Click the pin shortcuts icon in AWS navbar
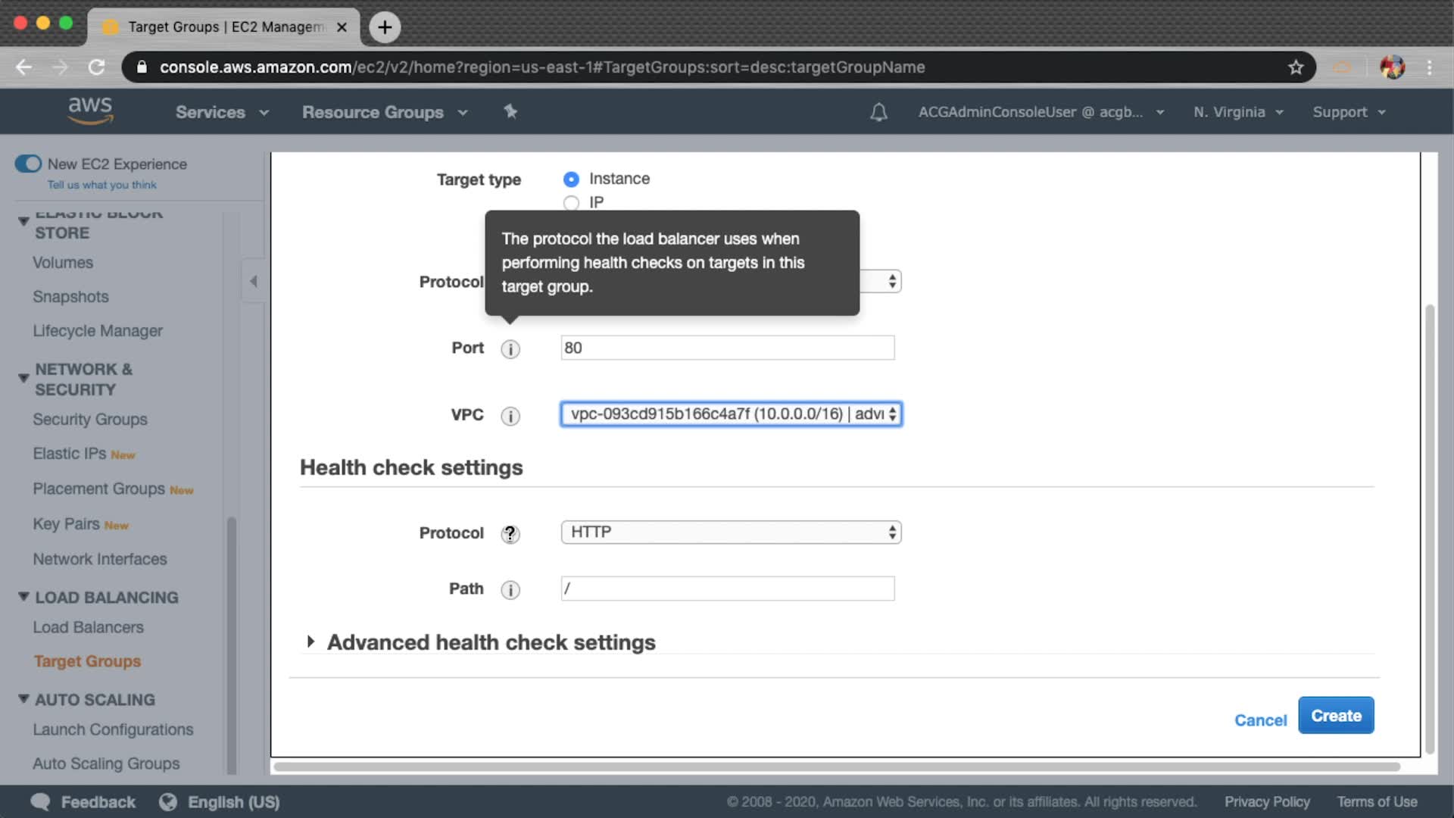The width and height of the screenshot is (1454, 818). pyautogui.click(x=510, y=112)
